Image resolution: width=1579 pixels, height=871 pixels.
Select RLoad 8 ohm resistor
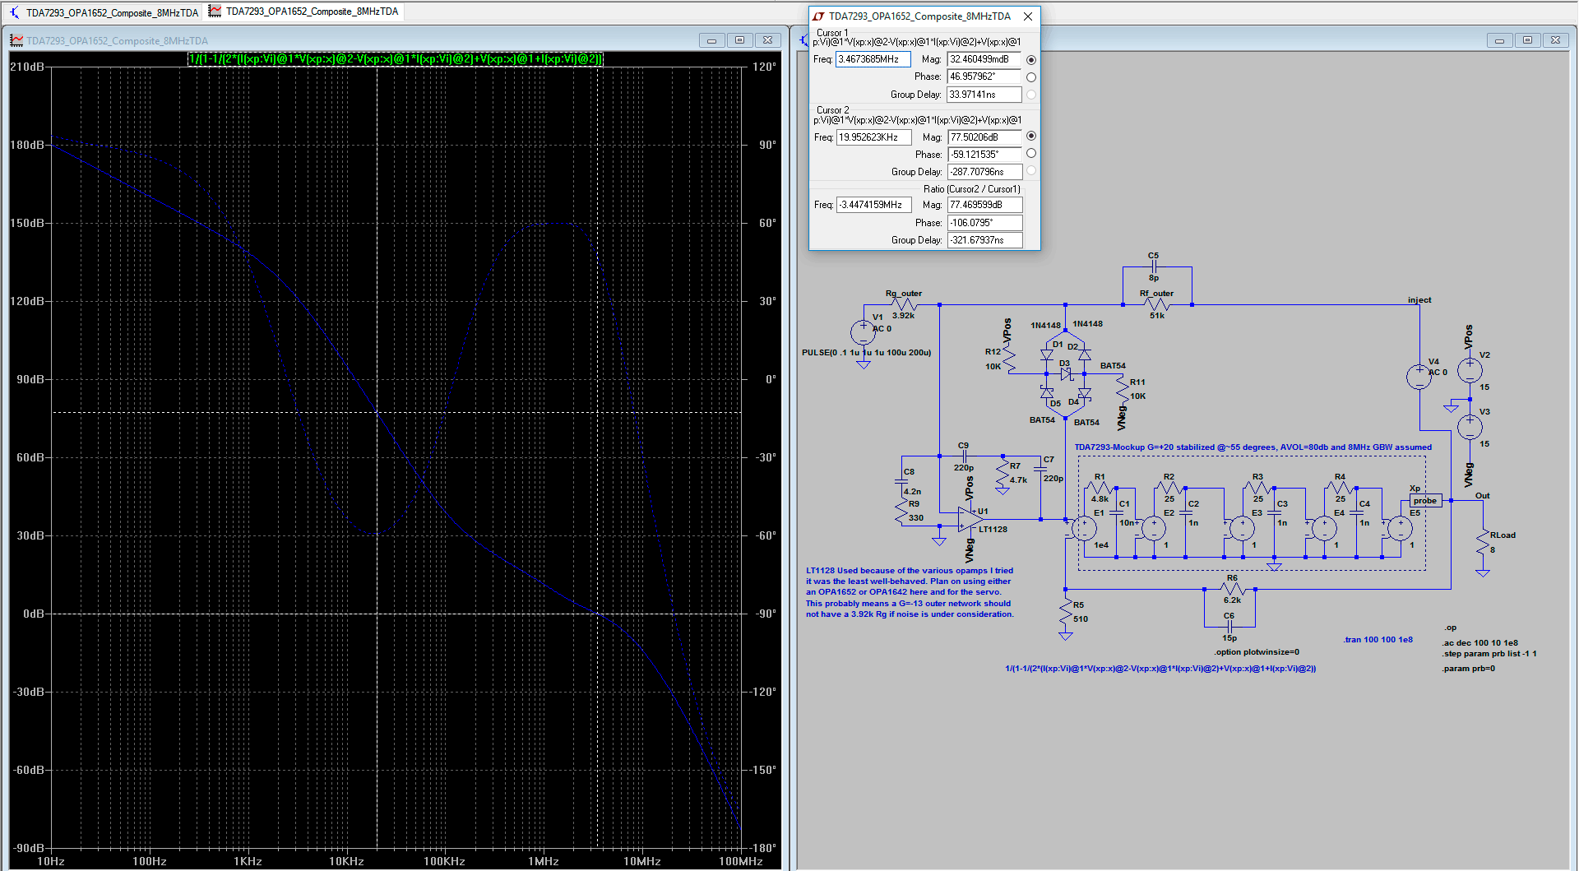click(x=1483, y=543)
